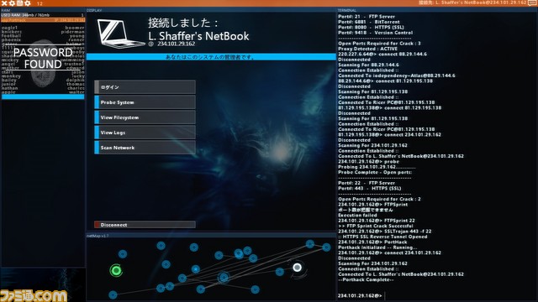538x302 pixels.
Task: Open the mail icon in the top-right corner
Action: (532, 3)
